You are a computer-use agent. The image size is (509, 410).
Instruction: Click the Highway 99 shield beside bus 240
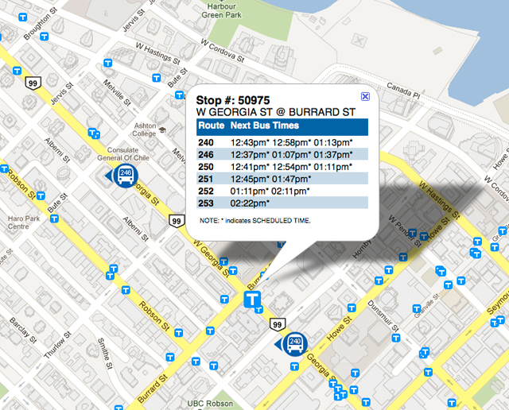[277, 325]
